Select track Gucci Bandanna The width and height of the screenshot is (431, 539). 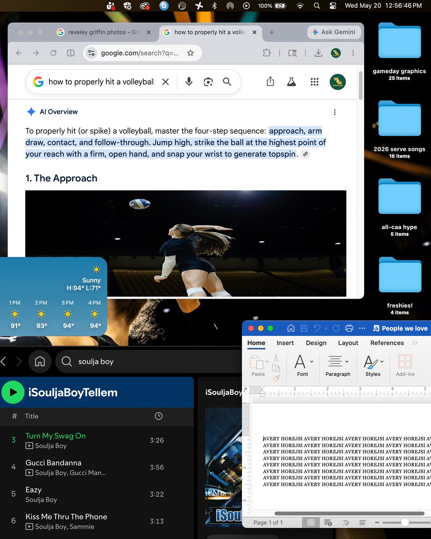pos(53,463)
